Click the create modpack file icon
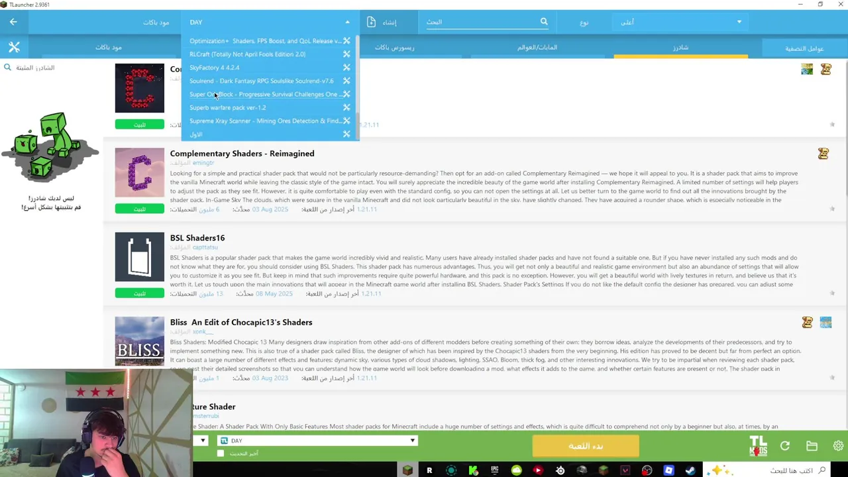 371,22
